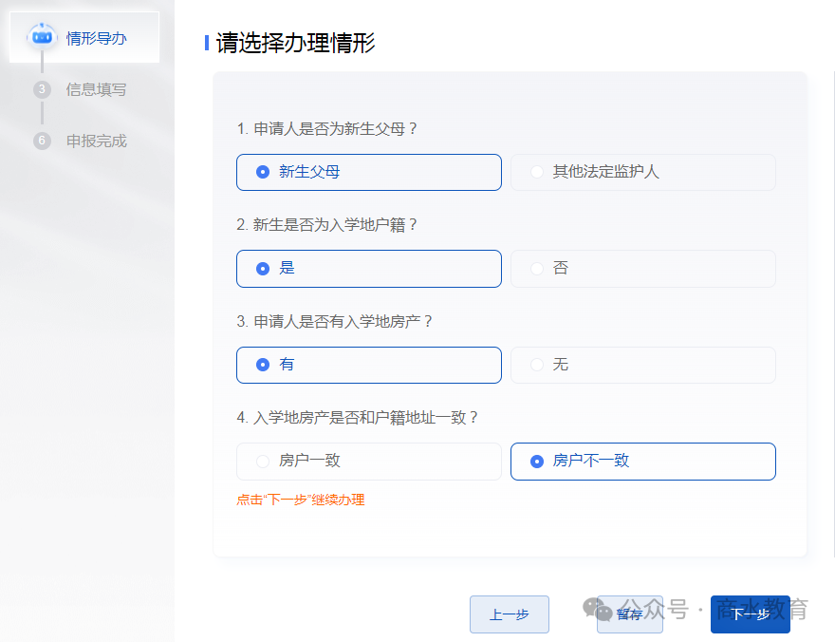Select 有 for question 3 property ownership
This screenshot has width=835, height=642.
pos(368,365)
